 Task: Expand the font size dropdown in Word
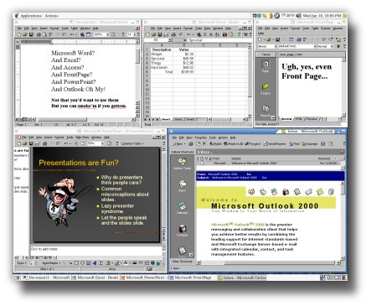(x=135, y=34)
